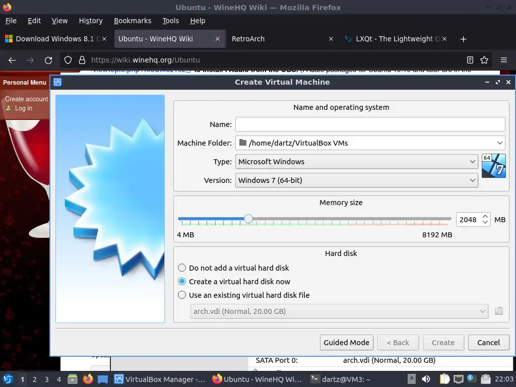Open the dartz@VM3 terminal from taskbar
Screen dimensions: 516x387
tap(341, 379)
